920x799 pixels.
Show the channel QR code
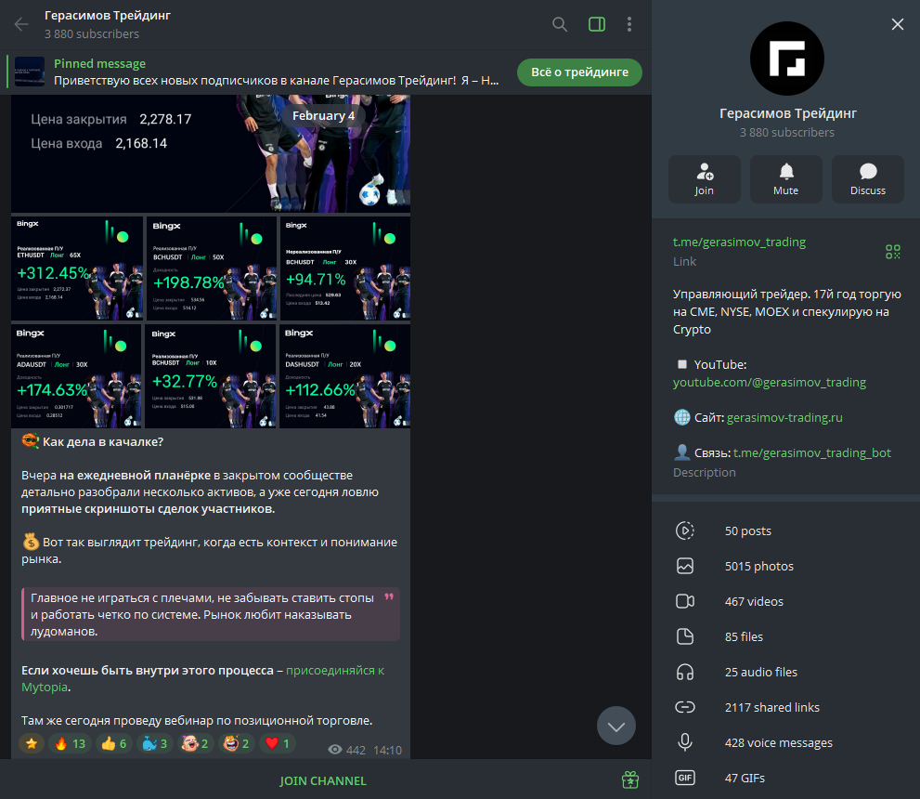892,252
